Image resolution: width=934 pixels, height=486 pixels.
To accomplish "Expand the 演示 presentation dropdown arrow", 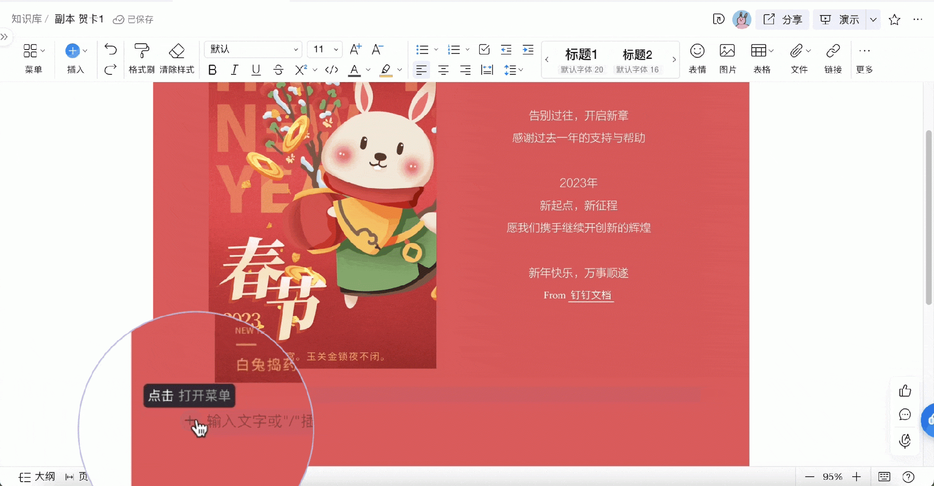I will point(873,19).
